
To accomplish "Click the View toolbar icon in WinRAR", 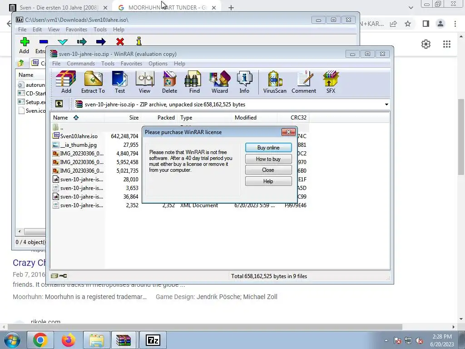I will point(145,82).
